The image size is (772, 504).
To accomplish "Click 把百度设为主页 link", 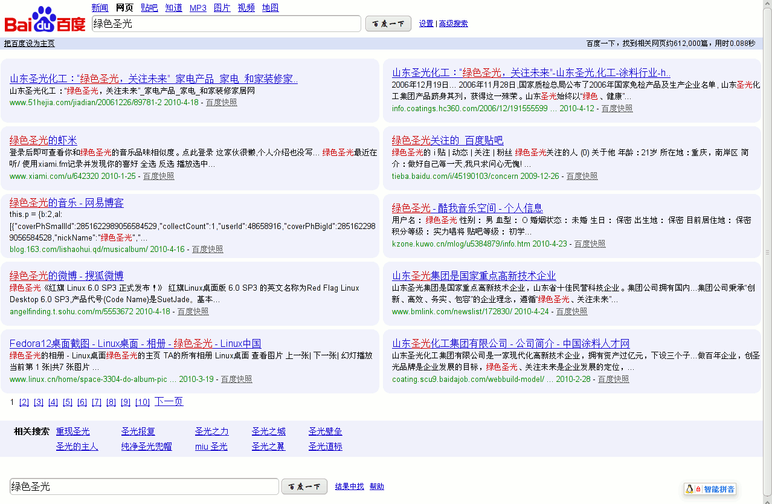I will pyautogui.click(x=29, y=44).
